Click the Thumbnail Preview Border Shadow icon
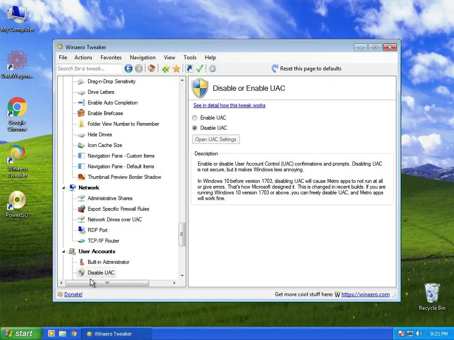Viewport: 454px width, 340px height. (82, 177)
